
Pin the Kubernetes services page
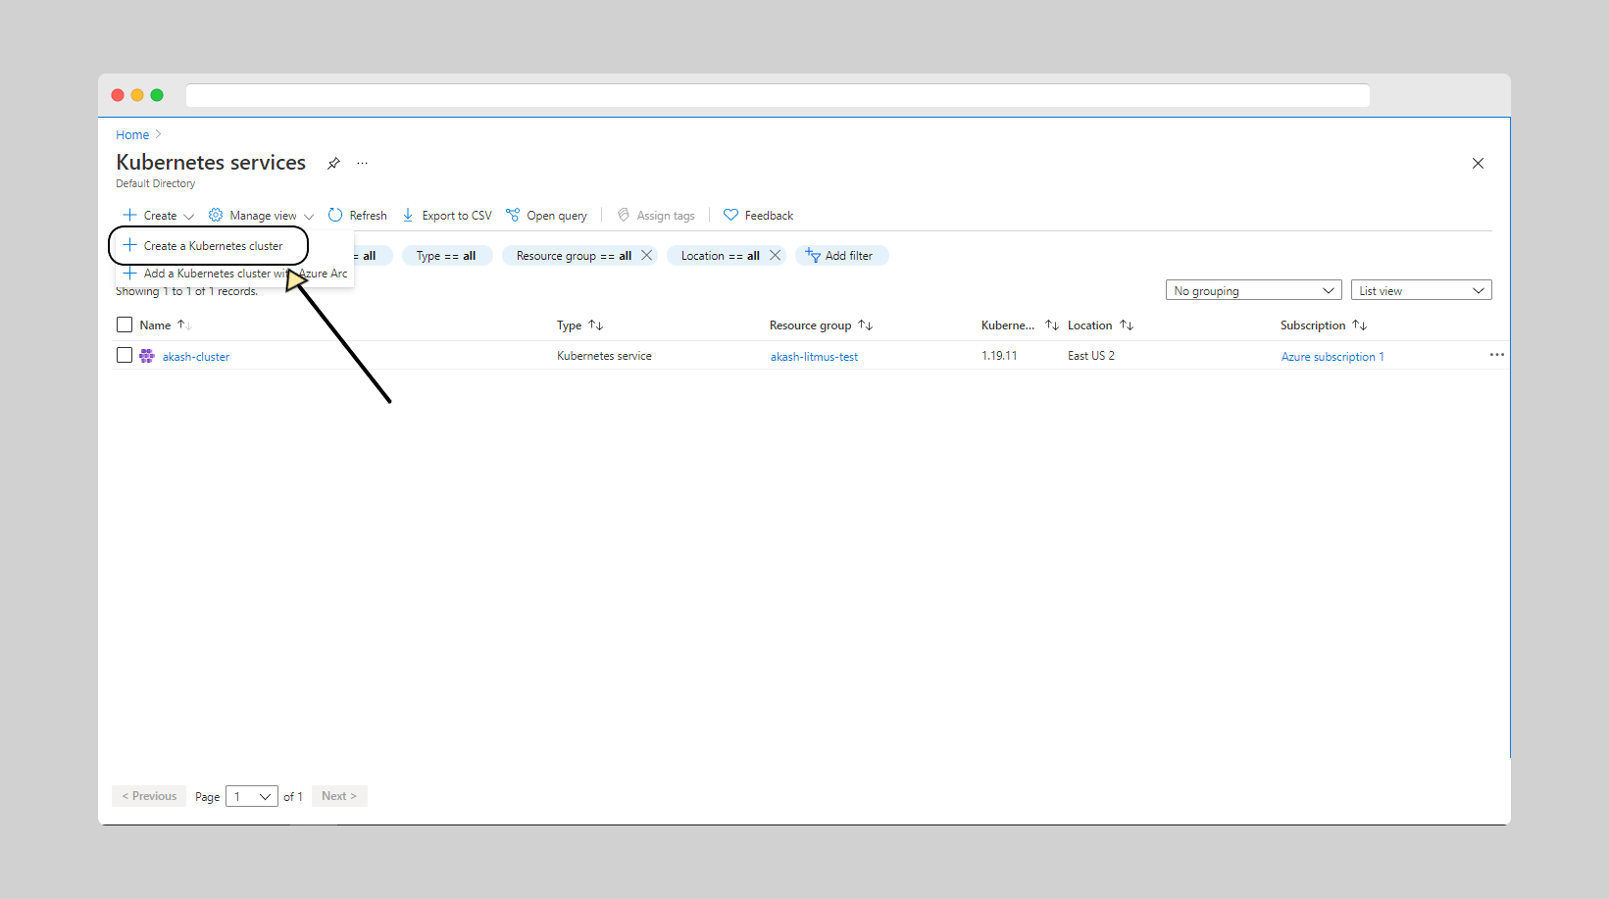point(333,163)
